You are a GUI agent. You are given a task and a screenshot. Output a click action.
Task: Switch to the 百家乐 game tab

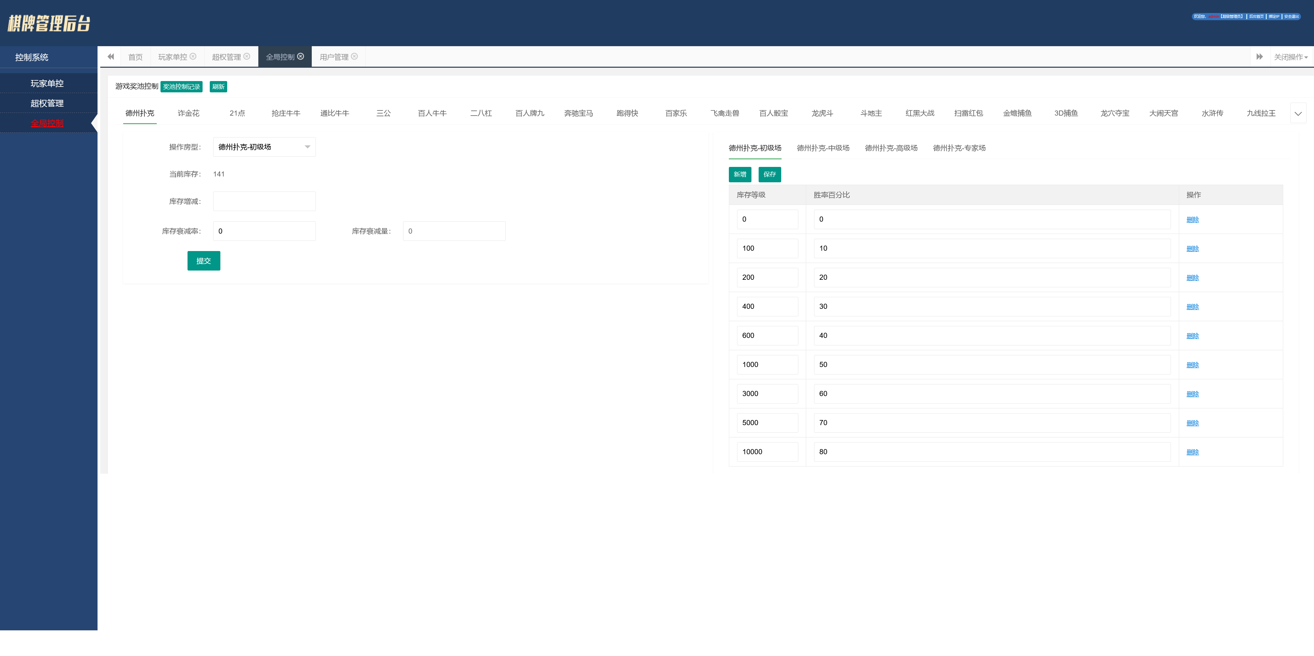point(676,113)
